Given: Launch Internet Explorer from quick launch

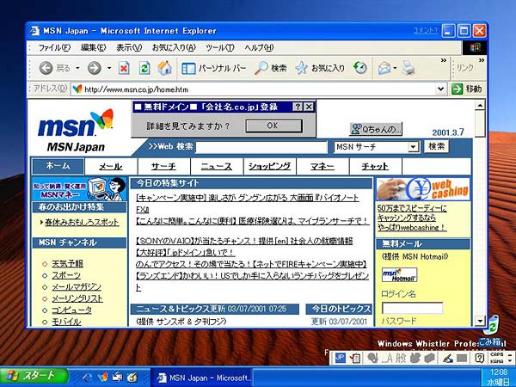Looking at the screenshot, I should click(x=88, y=377).
